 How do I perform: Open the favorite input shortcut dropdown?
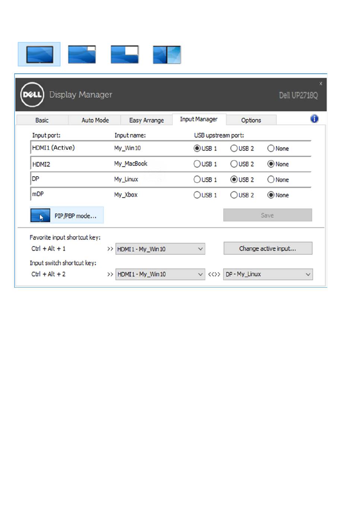pyautogui.click(x=160, y=249)
